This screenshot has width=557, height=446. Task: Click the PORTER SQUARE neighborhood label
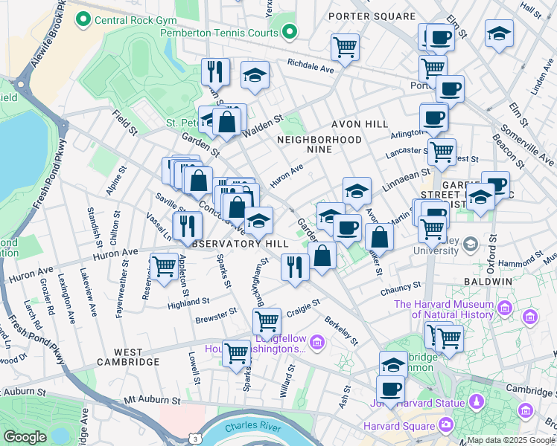click(372, 16)
